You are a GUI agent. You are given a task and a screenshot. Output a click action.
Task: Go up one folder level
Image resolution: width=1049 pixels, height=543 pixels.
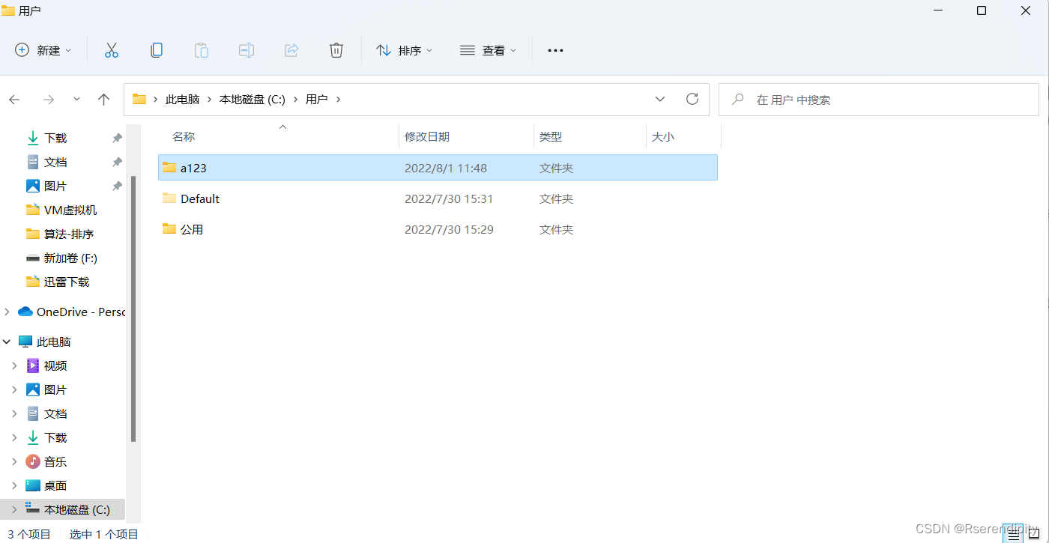[x=104, y=99]
